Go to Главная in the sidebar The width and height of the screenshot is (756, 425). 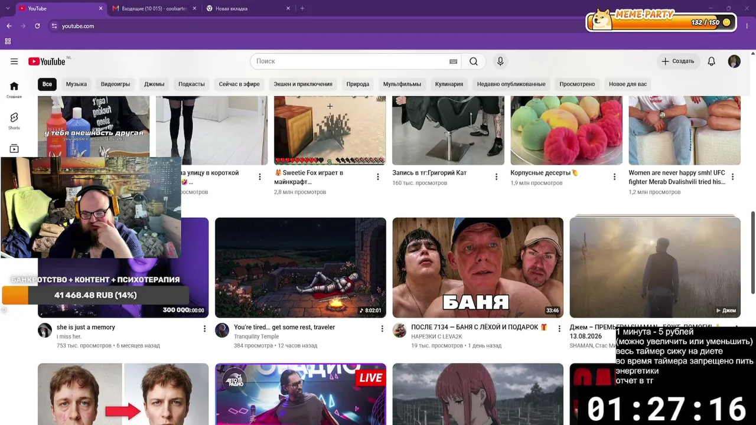click(14, 90)
